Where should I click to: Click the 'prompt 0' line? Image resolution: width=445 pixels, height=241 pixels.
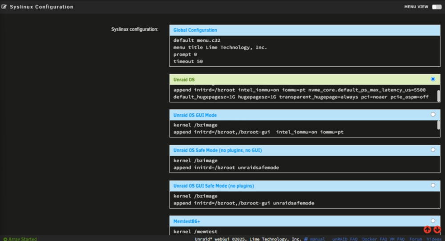tap(185, 54)
